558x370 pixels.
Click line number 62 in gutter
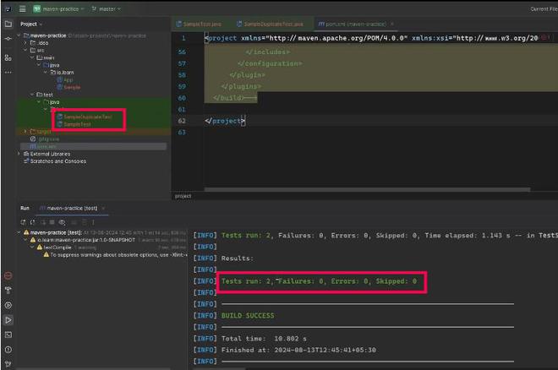[x=182, y=121]
